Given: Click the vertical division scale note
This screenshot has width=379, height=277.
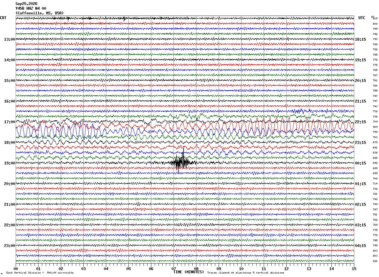Looking at the screenshot, I should [40, 273].
